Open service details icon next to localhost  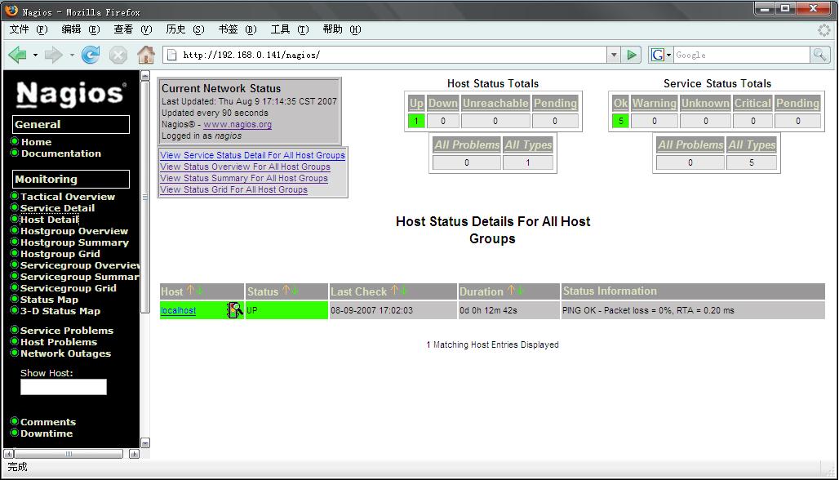pyautogui.click(x=234, y=310)
